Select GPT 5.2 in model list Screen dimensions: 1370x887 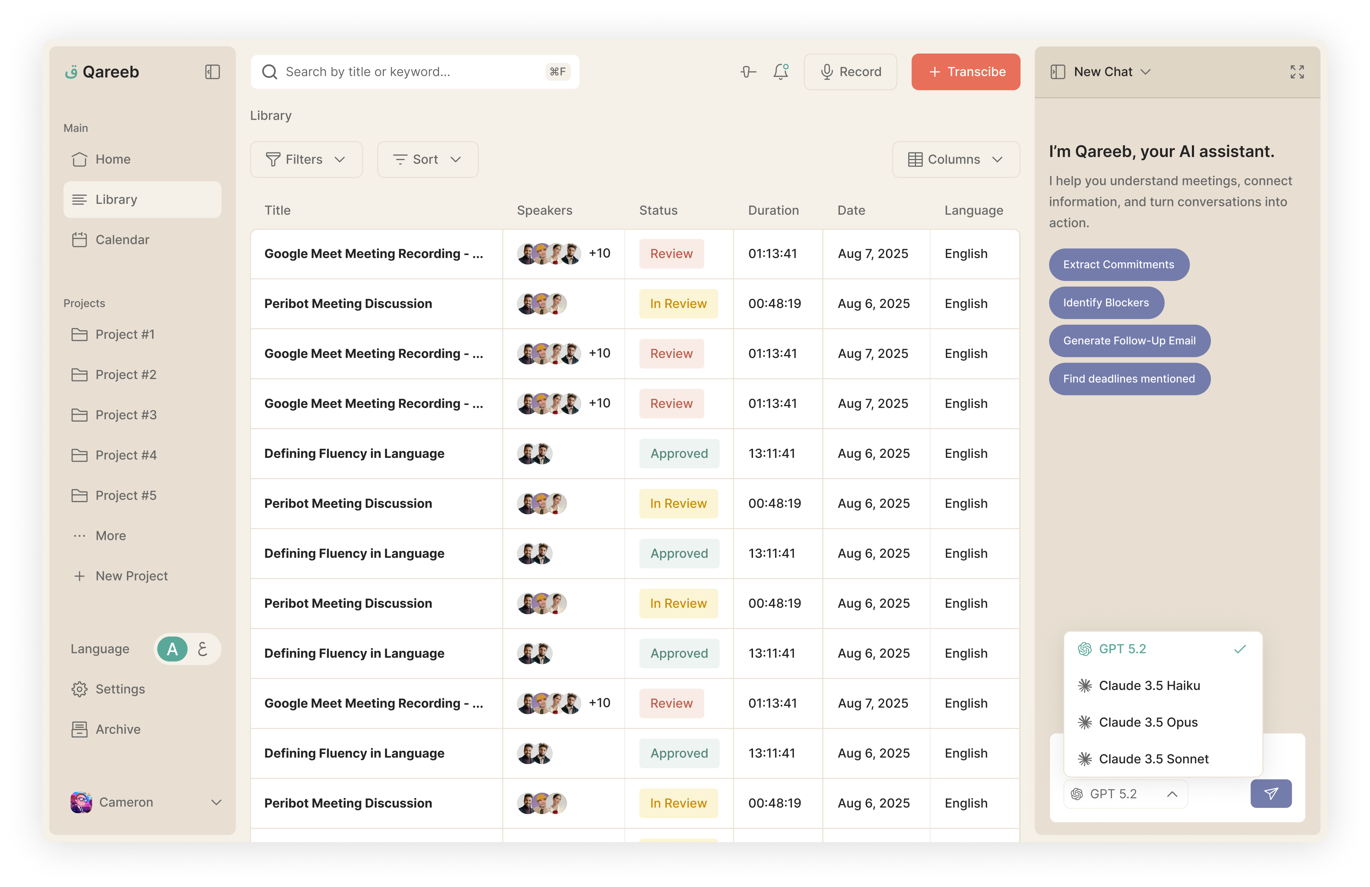pos(1163,649)
